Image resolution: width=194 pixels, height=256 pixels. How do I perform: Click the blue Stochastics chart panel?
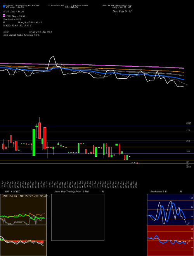(170, 209)
